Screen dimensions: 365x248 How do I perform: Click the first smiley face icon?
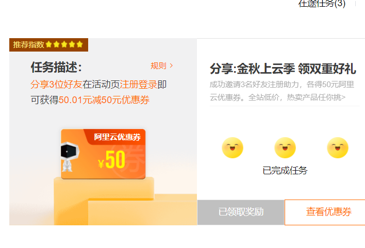[x=233, y=147]
